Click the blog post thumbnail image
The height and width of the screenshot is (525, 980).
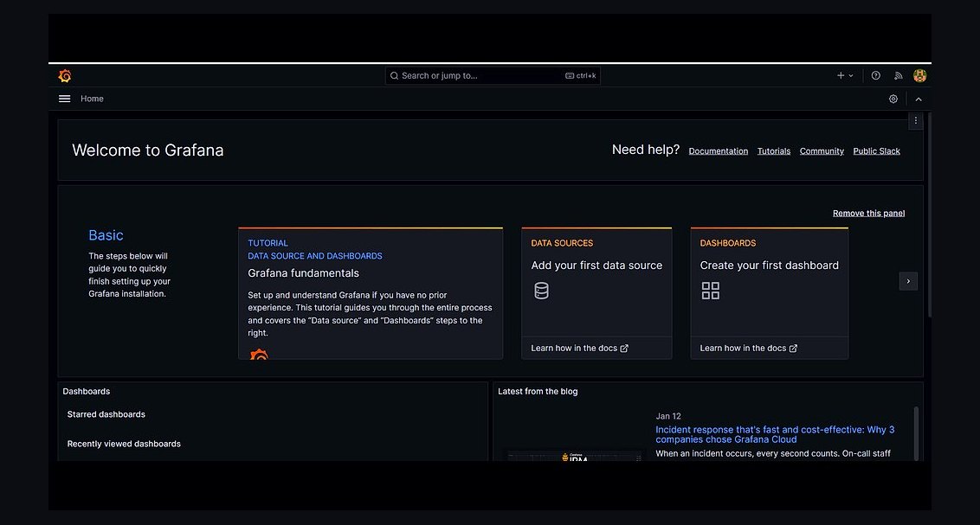coord(574,456)
